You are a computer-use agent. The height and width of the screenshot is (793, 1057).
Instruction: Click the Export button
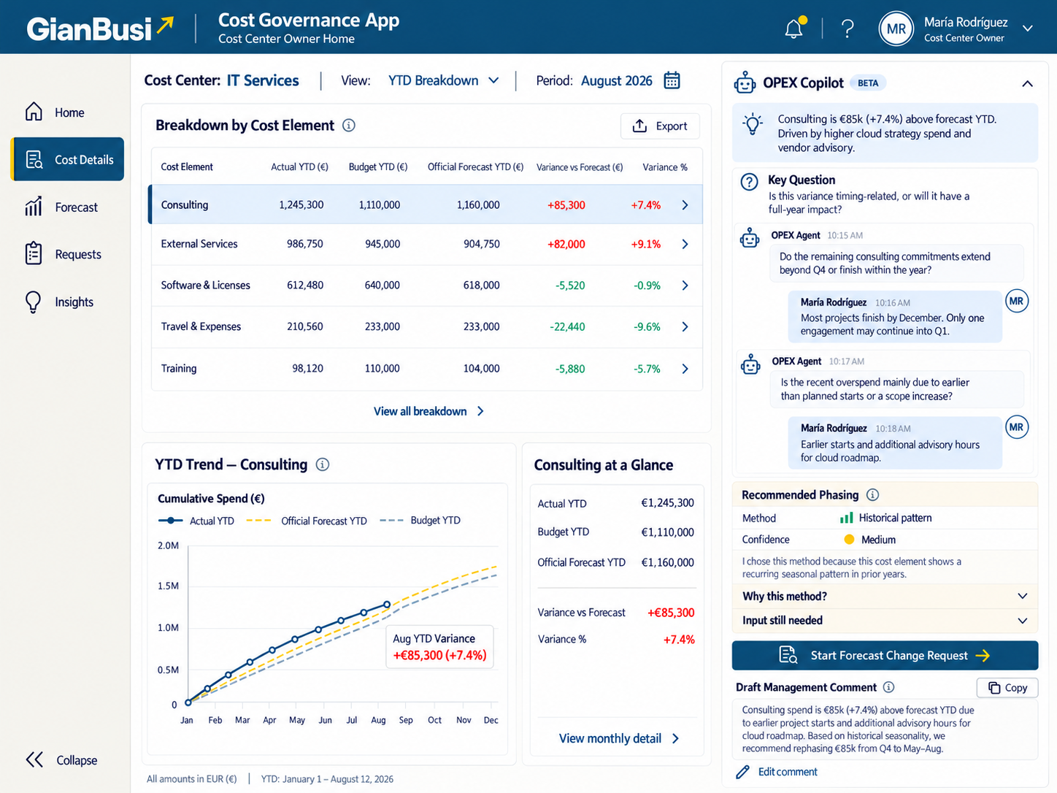pos(660,126)
